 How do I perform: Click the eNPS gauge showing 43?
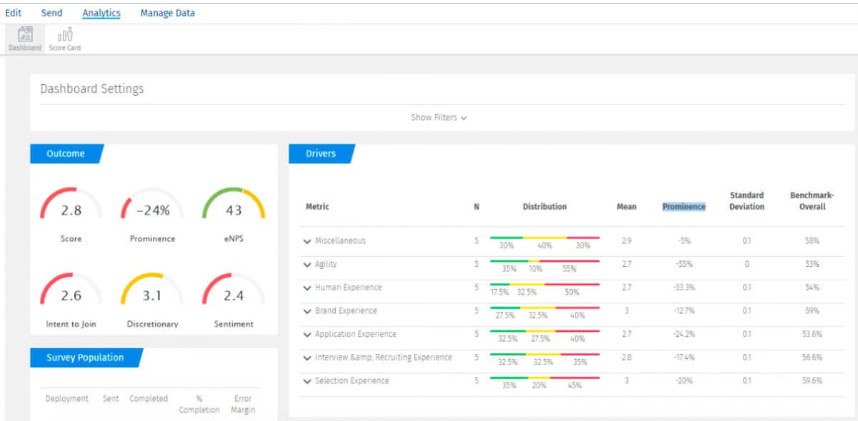pos(234,205)
